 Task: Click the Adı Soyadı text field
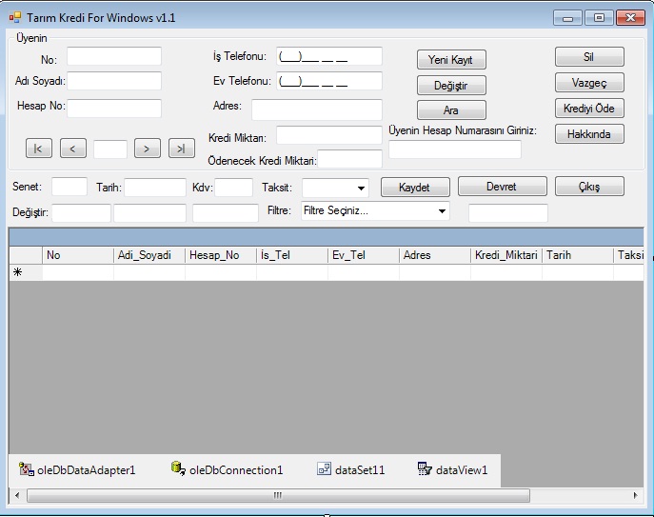[114, 81]
